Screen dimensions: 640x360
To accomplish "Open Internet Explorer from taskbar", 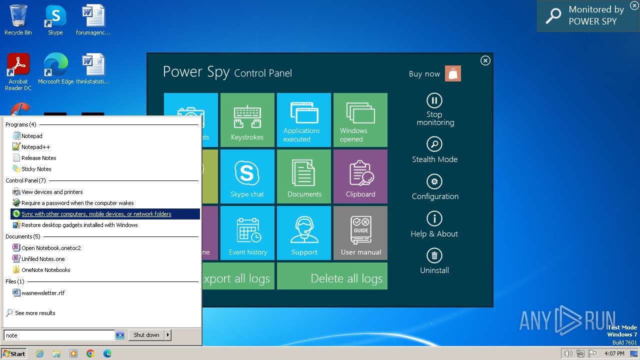I will [x=39, y=353].
